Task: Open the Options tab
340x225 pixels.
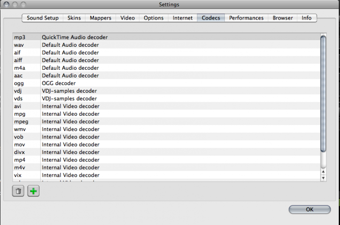Action: tap(153, 18)
